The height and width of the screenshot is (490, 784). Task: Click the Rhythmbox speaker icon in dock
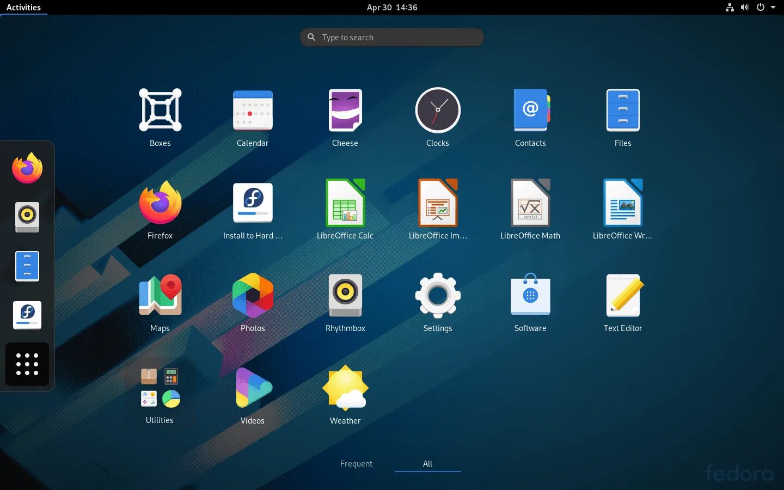click(27, 217)
